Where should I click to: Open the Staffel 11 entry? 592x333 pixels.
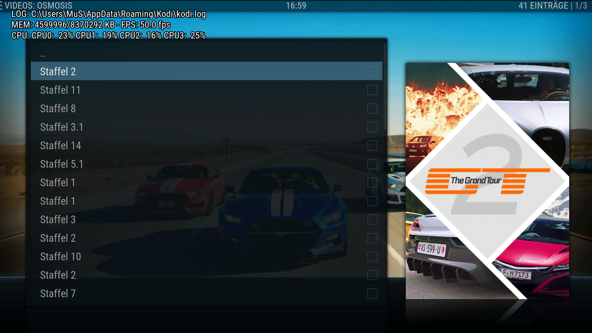tap(207, 90)
